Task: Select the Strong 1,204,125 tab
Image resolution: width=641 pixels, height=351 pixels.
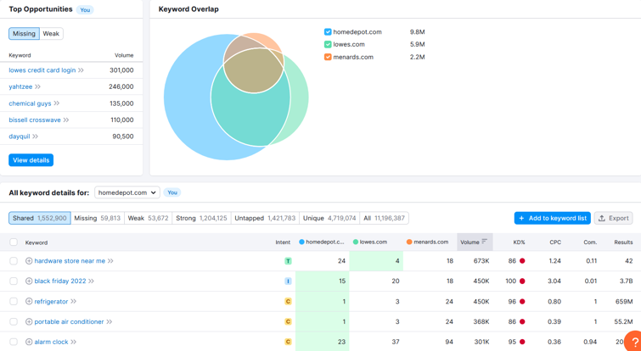Action: pos(201,219)
